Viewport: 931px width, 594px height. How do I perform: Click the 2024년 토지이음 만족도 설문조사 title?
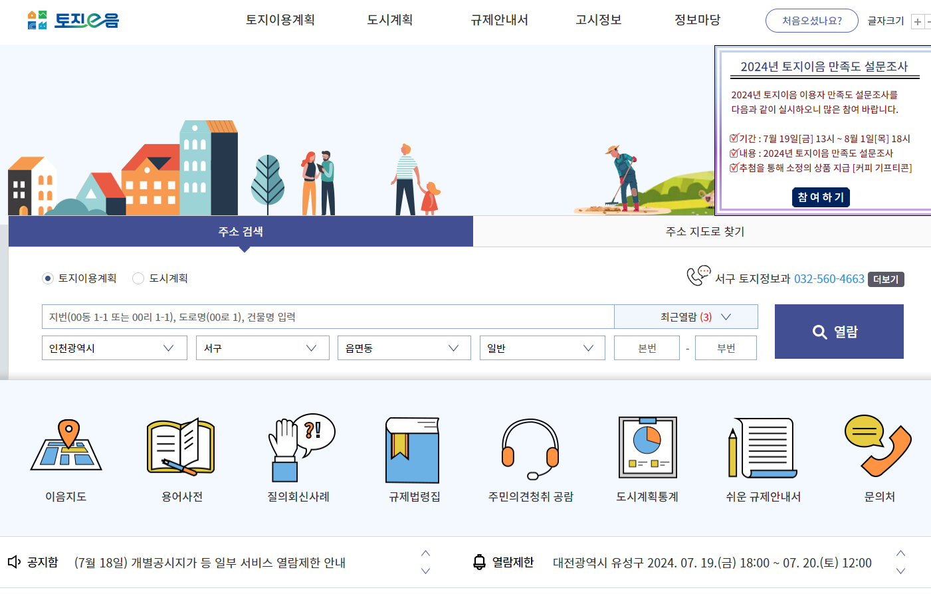point(824,66)
